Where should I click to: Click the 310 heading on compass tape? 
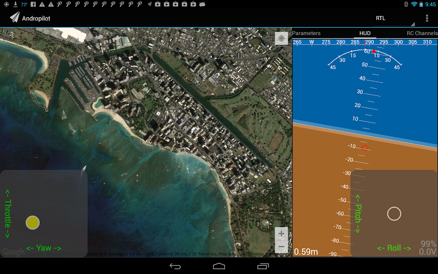(427, 42)
